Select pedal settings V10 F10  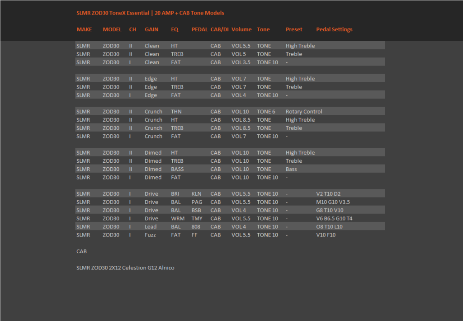tap(326, 235)
